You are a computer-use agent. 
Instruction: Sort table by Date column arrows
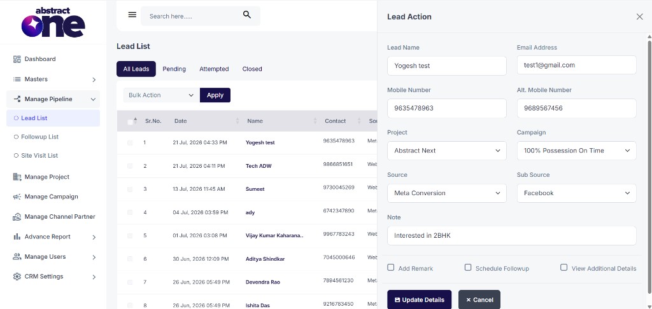tap(237, 121)
